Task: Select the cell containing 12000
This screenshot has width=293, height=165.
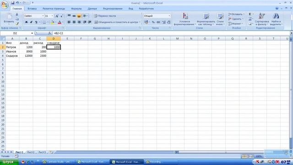Action: (26, 56)
